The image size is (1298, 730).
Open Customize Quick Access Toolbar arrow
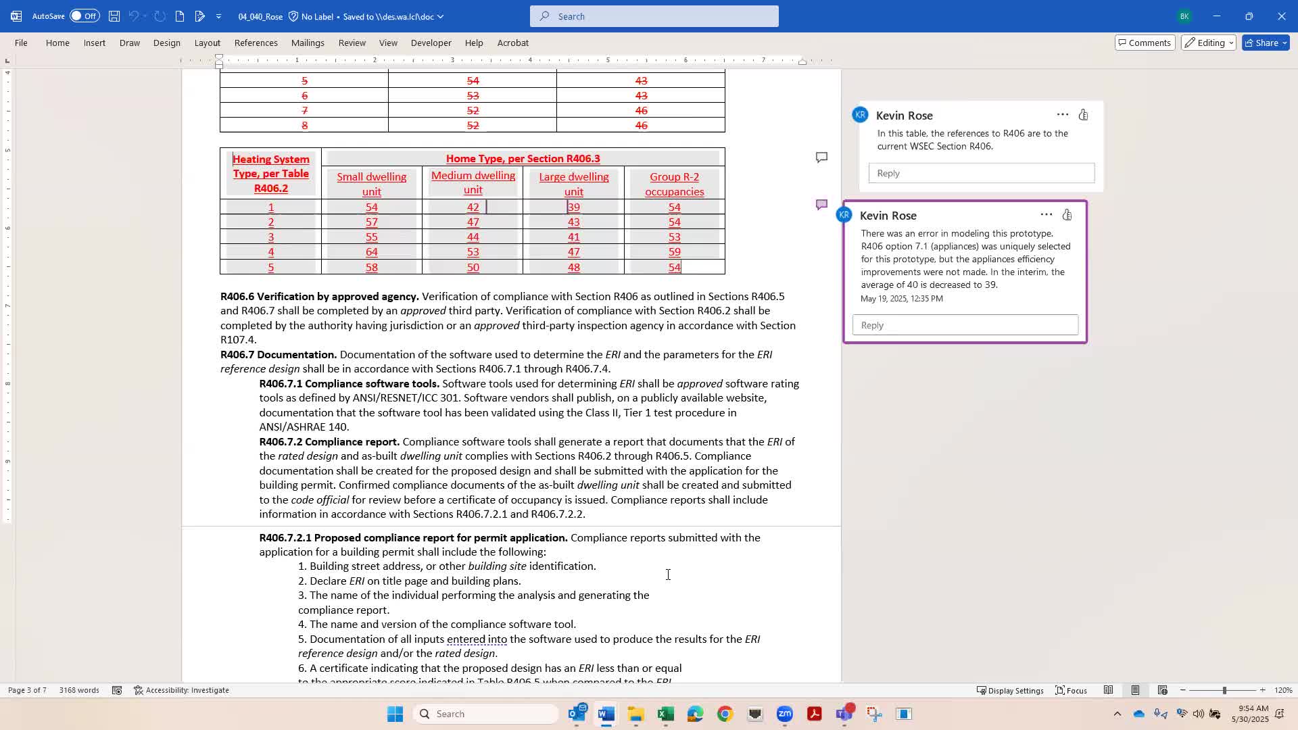coord(218,16)
